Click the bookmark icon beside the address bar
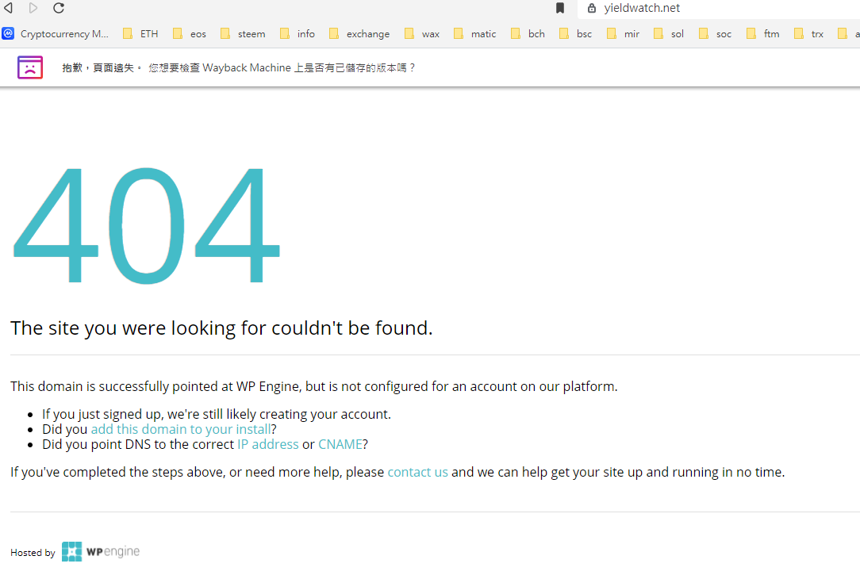This screenshot has width=860, height=575. click(560, 8)
